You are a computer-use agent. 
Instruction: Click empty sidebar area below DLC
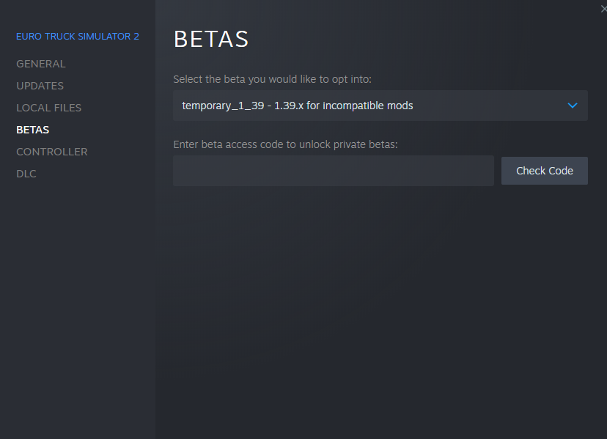(x=77, y=308)
